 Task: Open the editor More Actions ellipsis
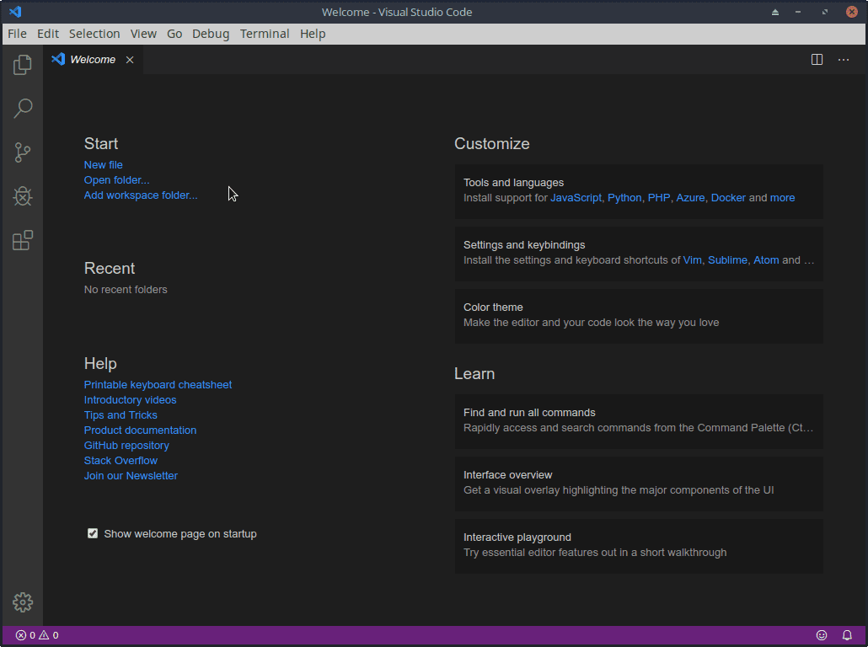click(x=843, y=60)
